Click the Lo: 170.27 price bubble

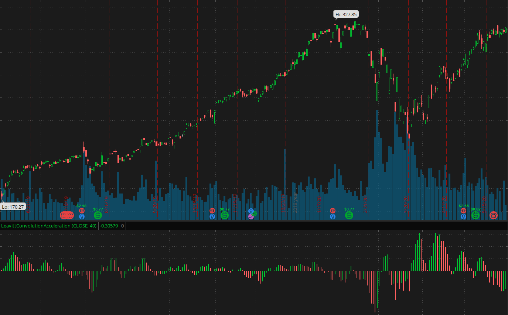(13, 207)
